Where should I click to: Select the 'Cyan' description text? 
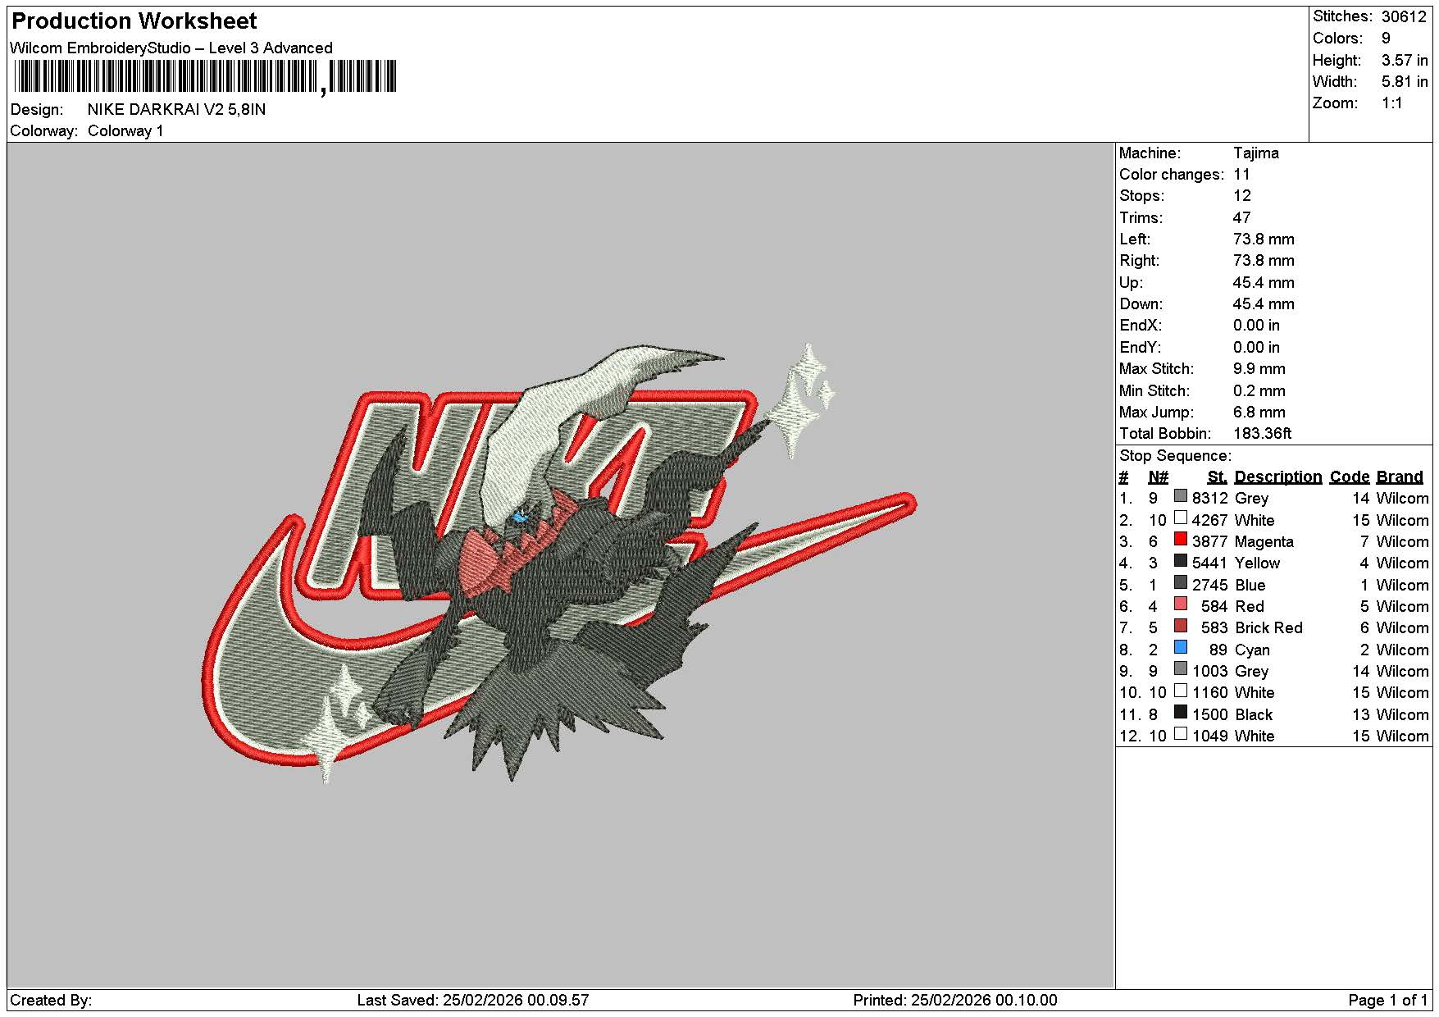click(1252, 650)
